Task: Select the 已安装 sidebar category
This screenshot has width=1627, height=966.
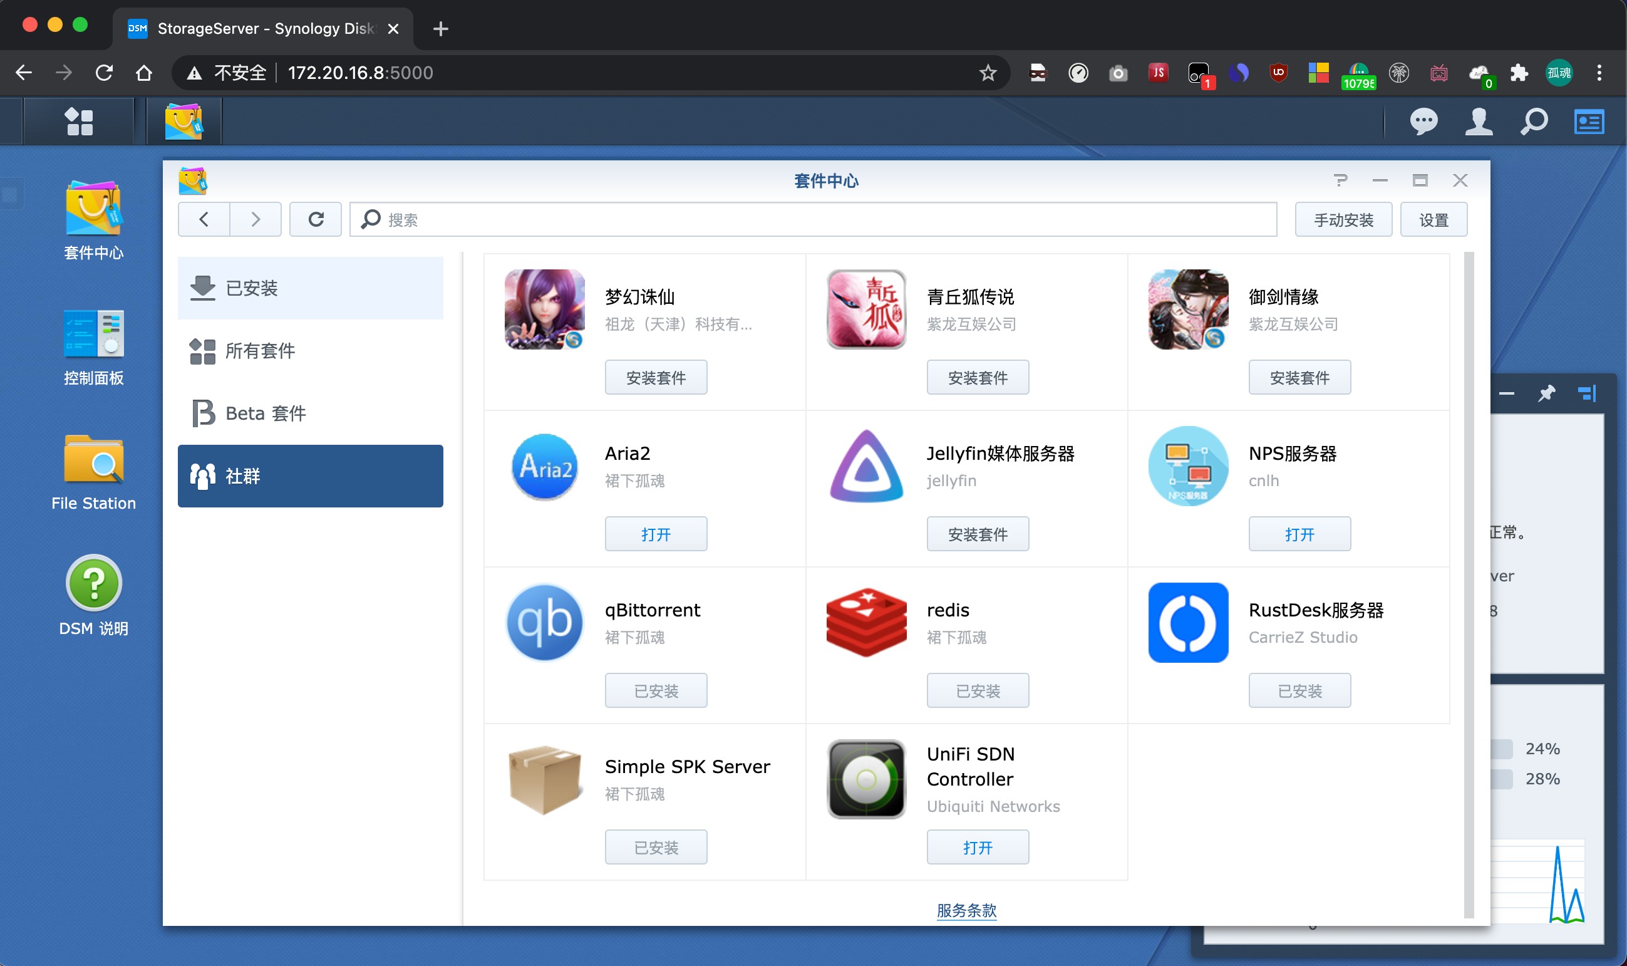Action: [311, 288]
